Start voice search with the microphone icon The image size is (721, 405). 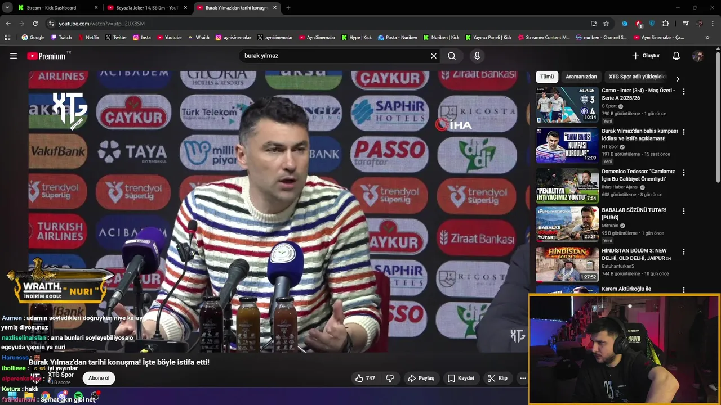(x=477, y=56)
